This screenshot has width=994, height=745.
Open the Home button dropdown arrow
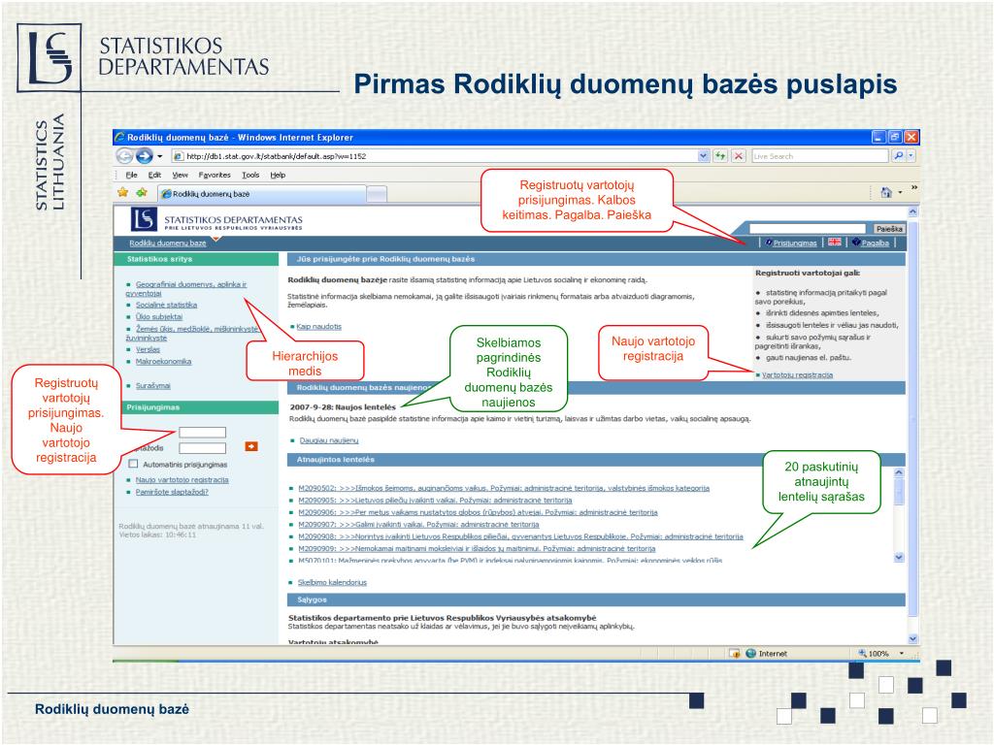pyautogui.click(x=900, y=192)
